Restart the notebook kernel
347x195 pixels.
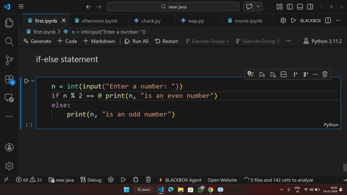(x=166, y=41)
